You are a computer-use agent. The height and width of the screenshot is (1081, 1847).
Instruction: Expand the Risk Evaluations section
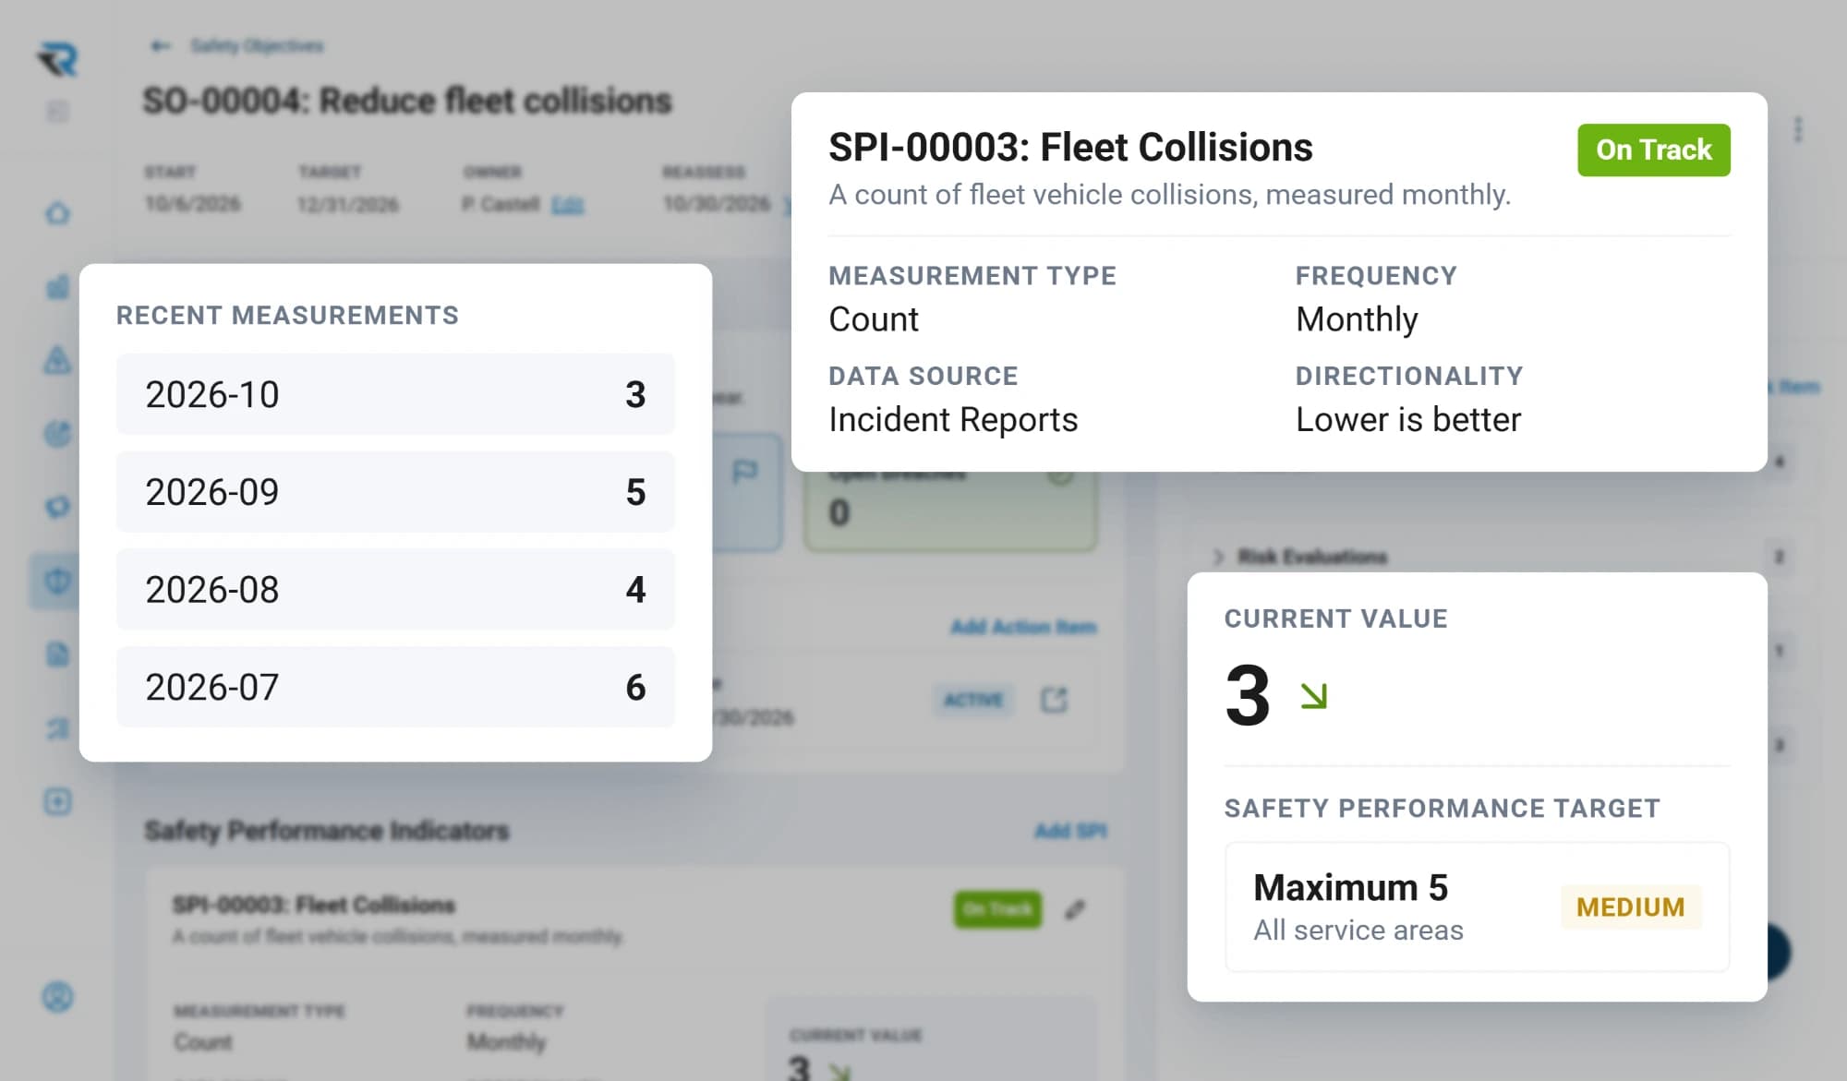[x=1219, y=557]
